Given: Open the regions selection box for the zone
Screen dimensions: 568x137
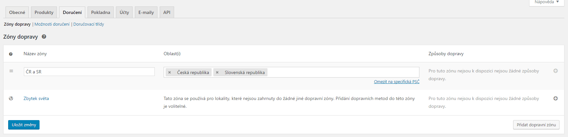Looking at the screenshot, I should (343, 72).
